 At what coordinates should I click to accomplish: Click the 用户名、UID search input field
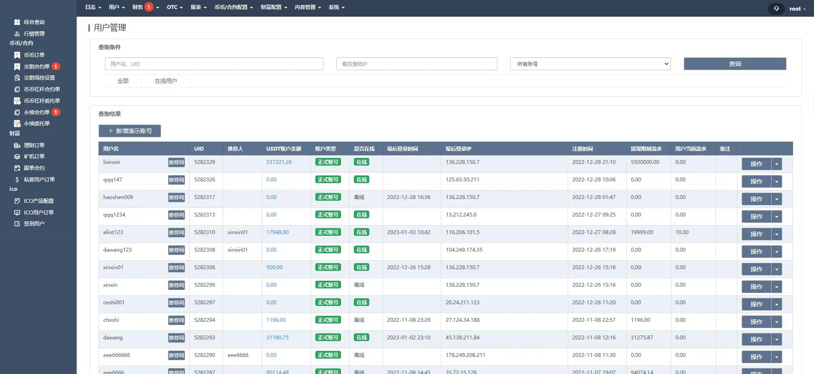pyautogui.click(x=214, y=64)
